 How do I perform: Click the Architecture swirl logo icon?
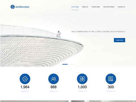(x=12, y=7)
